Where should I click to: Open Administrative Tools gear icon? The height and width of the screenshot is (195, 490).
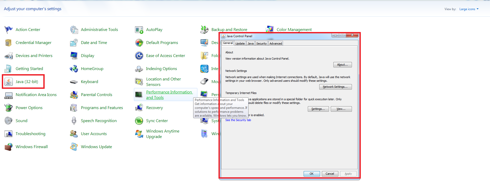pos(74,30)
